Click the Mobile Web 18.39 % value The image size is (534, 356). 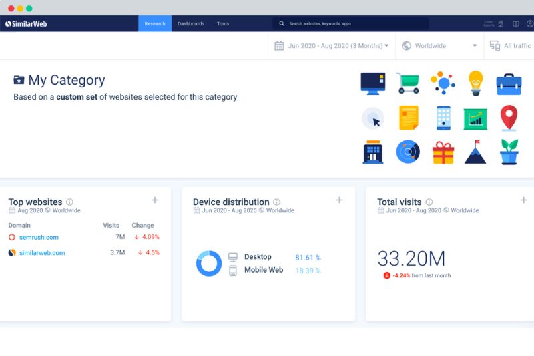pyautogui.click(x=308, y=271)
